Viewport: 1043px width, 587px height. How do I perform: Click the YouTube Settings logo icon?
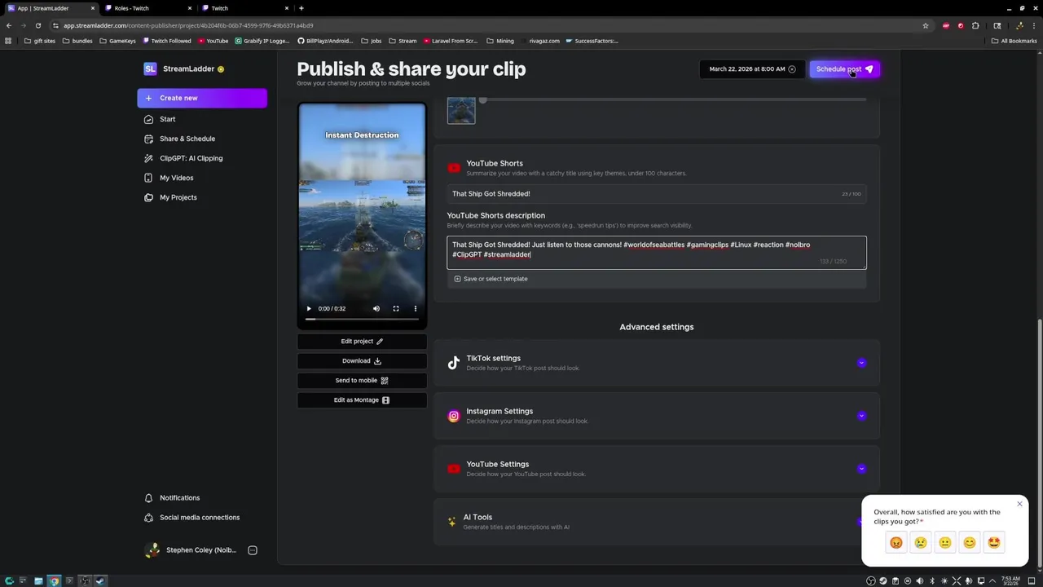click(454, 469)
